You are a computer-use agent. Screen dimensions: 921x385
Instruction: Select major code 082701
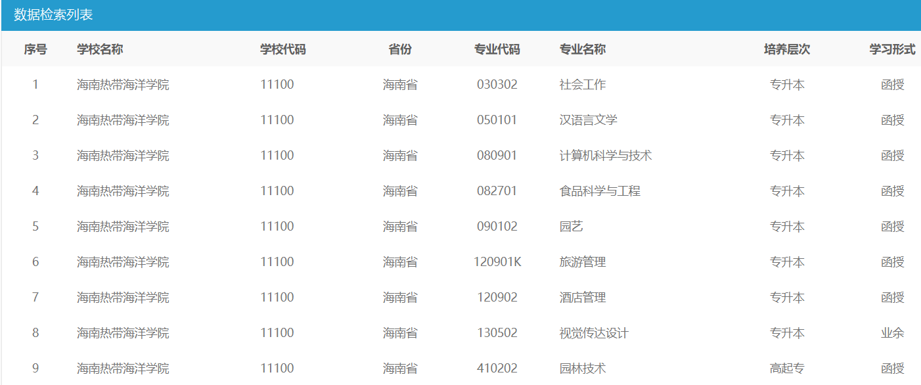[497, 191]
